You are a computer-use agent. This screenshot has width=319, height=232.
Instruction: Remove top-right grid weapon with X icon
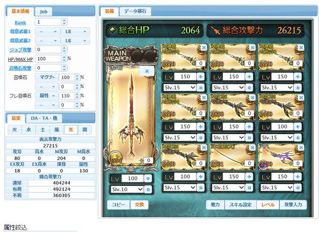tap(301, 48)
